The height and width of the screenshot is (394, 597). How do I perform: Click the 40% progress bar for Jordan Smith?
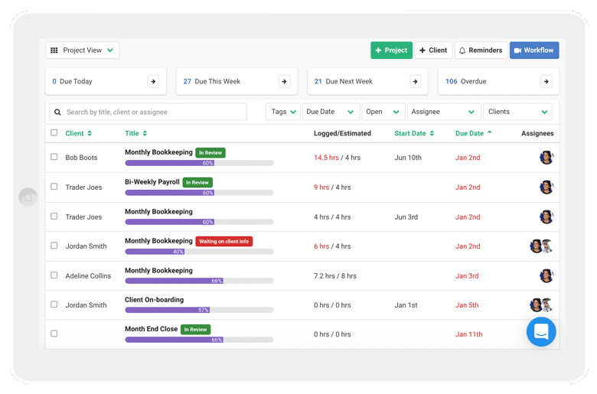pos(199,252)
